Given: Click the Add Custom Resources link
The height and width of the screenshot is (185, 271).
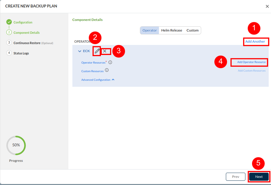Looking at the screenshot, I should pyautogui.click(x=252, y=71).
